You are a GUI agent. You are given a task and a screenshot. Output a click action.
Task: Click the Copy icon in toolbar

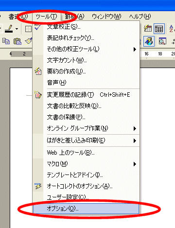coord(6,41)
